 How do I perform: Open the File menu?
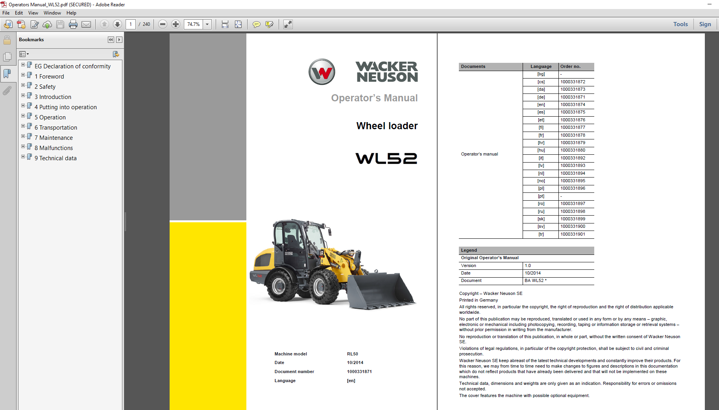point(6,13)
